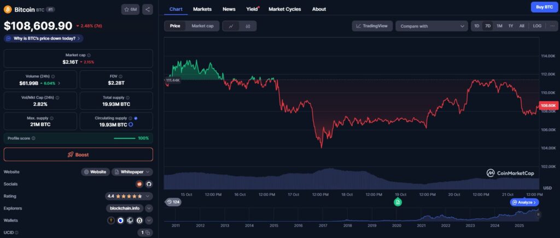This screenshot has height=238, width=560.
Task: Open the News tab
Action: [229, 9]
